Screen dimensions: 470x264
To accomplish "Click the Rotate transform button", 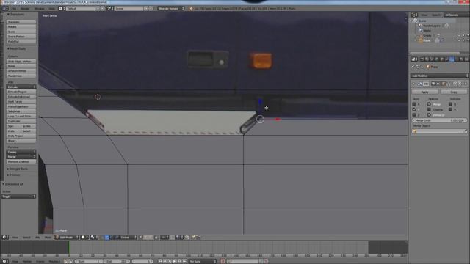I will coord(21,27).
